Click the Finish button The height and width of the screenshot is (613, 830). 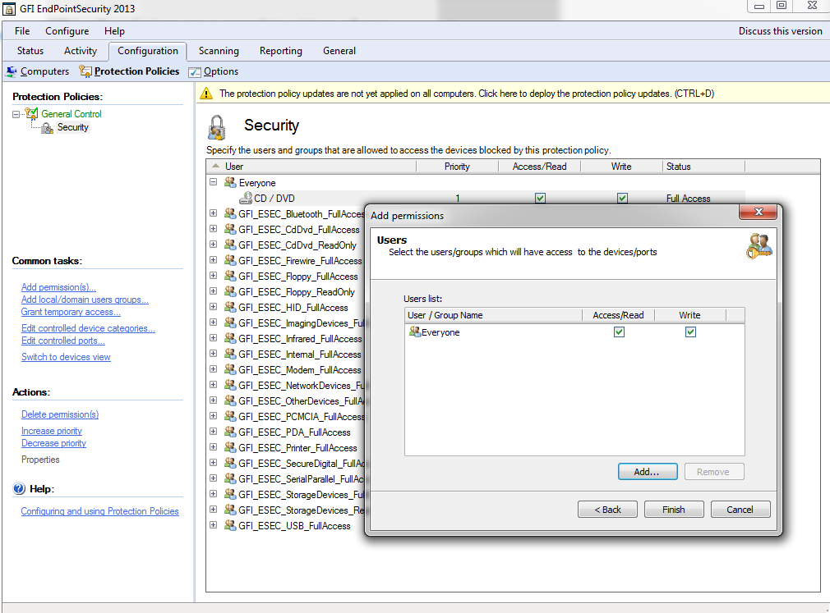(x=674, y=510)
